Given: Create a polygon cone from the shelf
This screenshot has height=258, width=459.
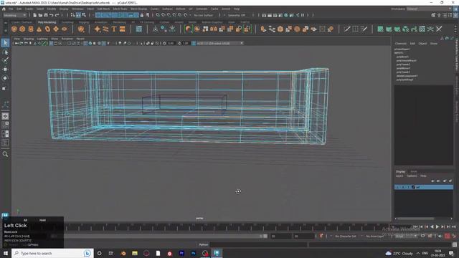Looking at the screenshot, I should pos(39,29).
